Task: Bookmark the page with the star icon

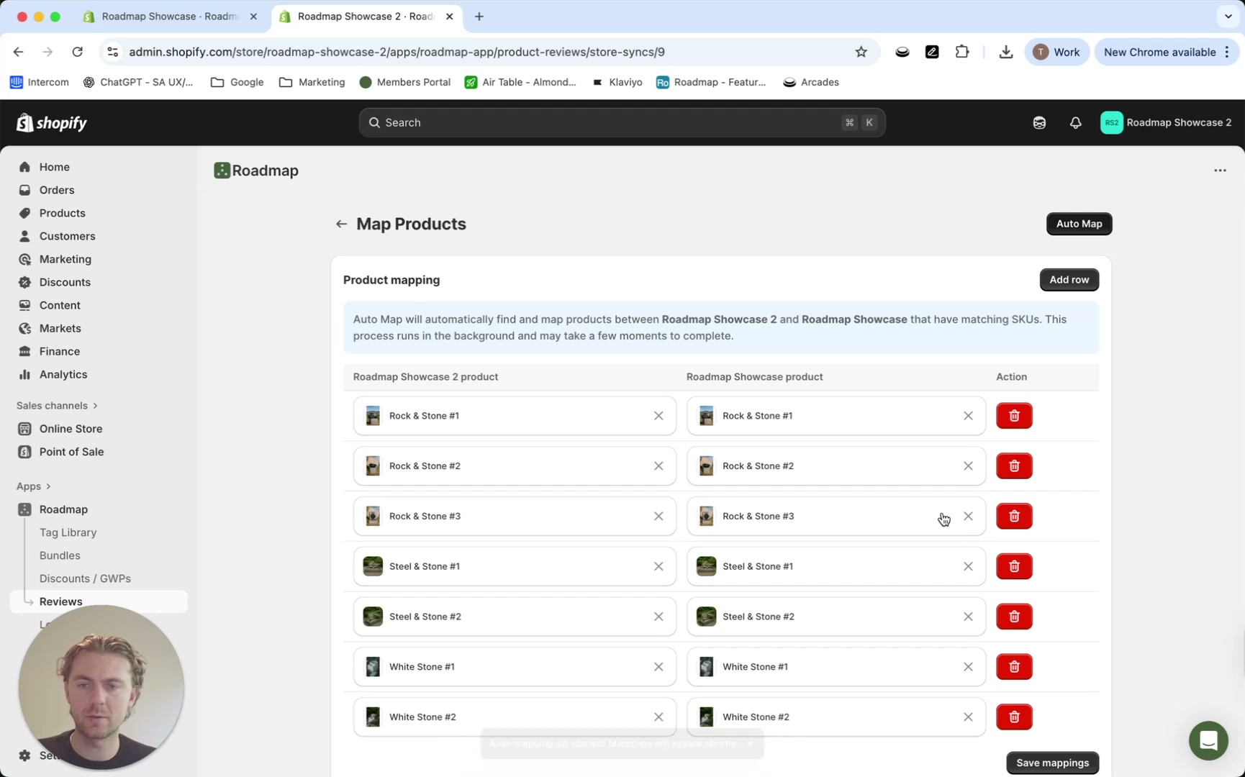Action: 861,51
